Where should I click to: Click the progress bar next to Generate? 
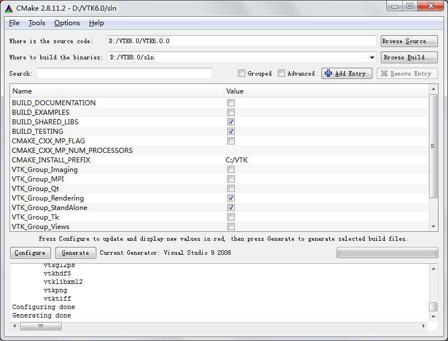pyautogui.click(x=387, y=253)
